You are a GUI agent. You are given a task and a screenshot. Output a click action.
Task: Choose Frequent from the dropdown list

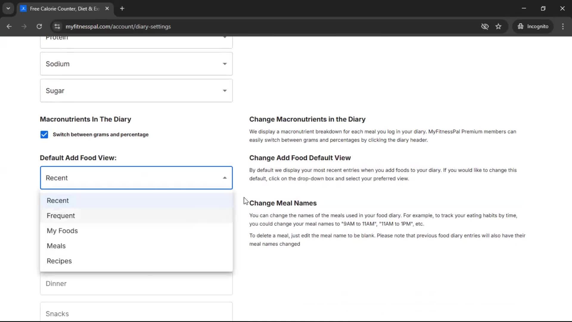point(136,216)
